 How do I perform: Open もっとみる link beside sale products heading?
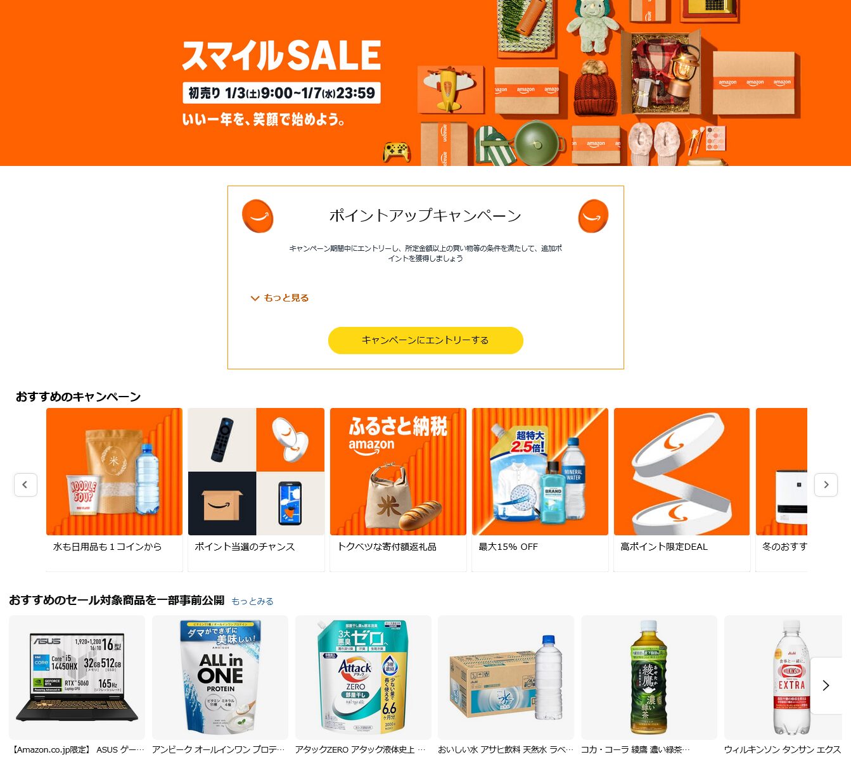[x=252, y=601]
